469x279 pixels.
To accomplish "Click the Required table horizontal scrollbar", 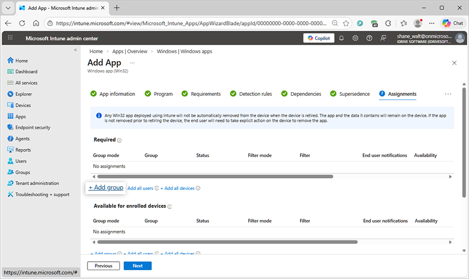I will 215,176.
